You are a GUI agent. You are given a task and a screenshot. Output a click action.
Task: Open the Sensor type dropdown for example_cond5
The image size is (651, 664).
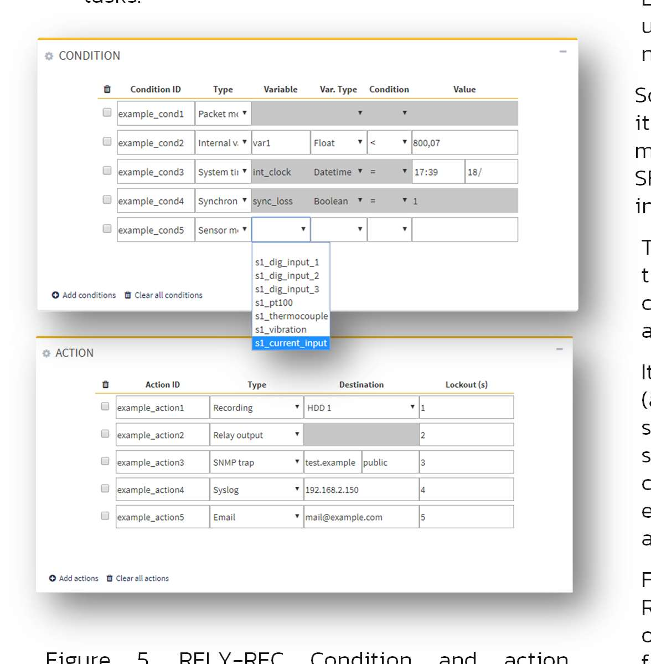[223, 230]
